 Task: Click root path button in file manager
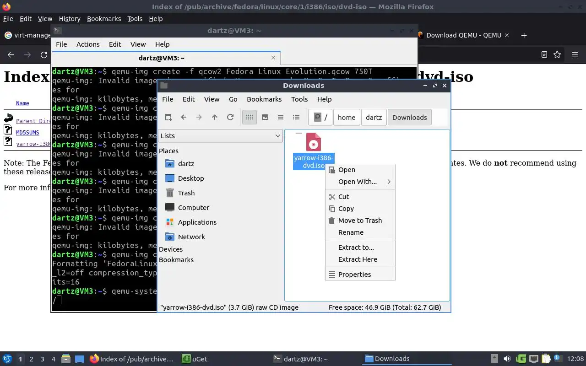click(320, 117)
